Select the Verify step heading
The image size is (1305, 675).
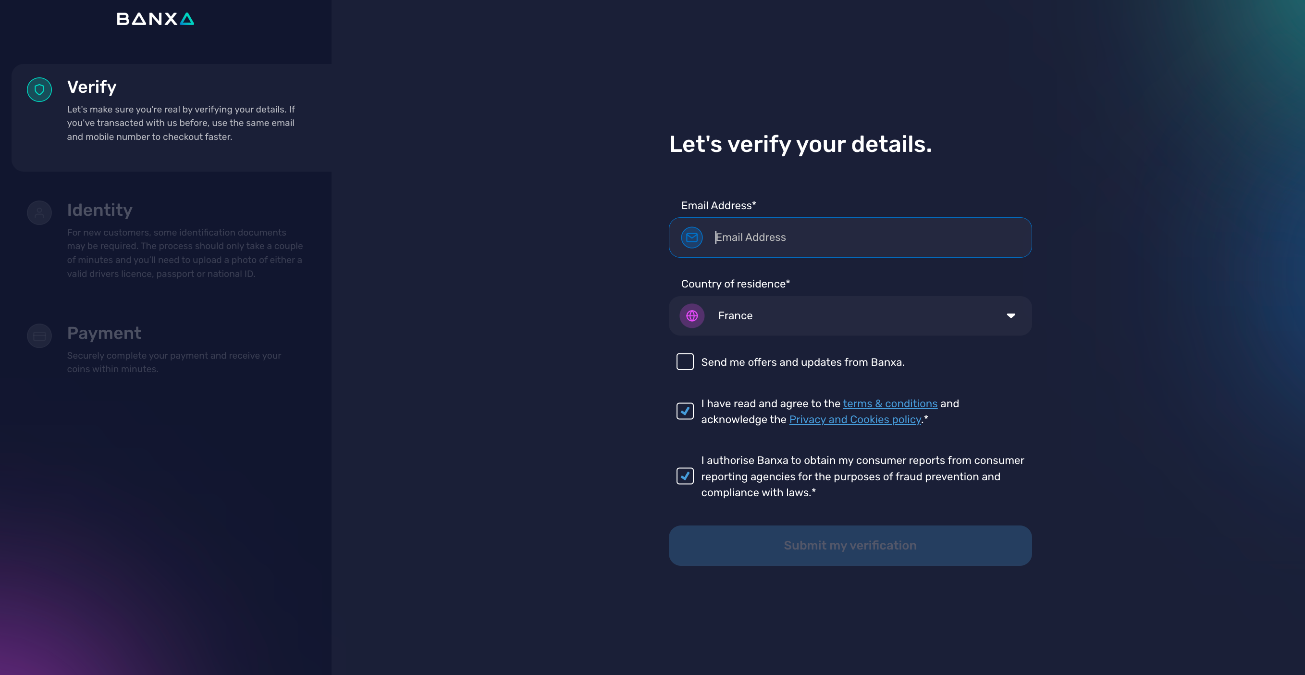point(92,87)
